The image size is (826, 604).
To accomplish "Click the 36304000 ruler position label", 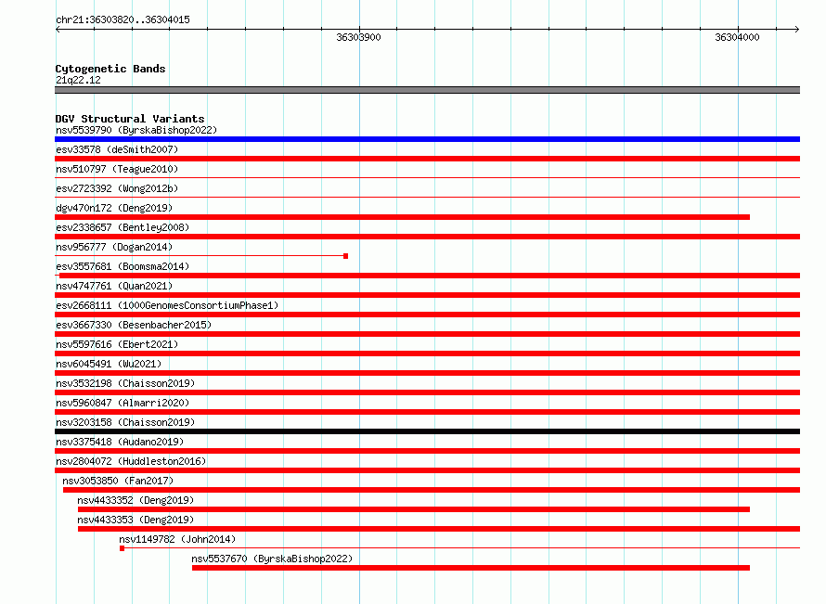I will (x=738, y=37).
